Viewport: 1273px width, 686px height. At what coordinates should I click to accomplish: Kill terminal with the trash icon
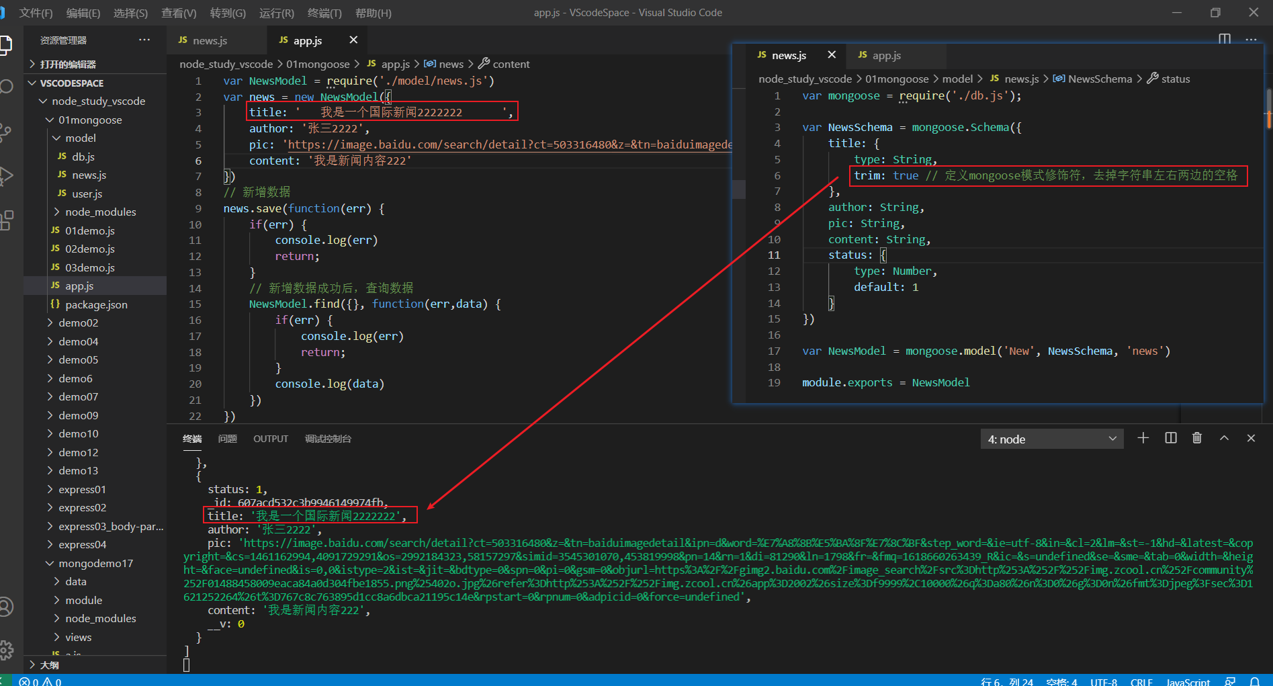coord(1197,438)
